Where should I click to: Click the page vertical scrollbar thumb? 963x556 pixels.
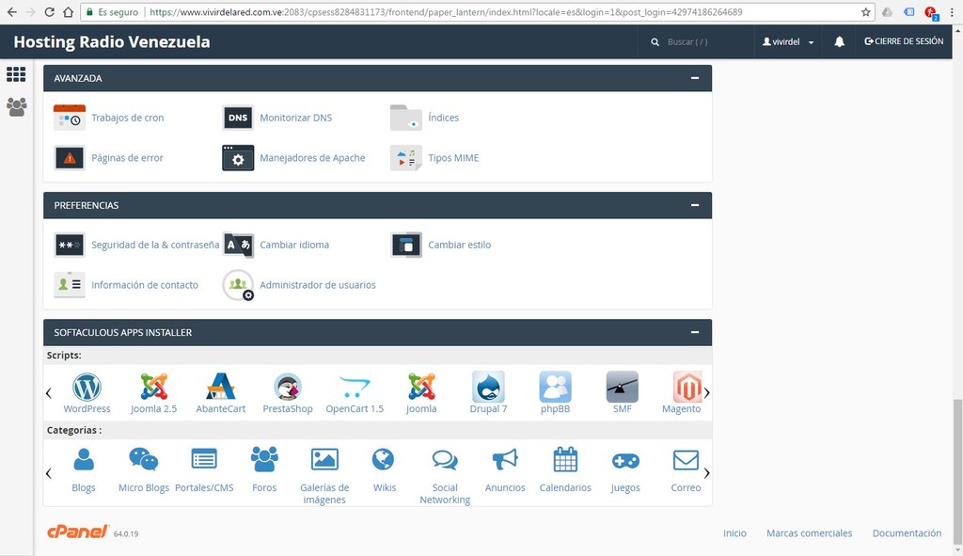pos(957,470)
